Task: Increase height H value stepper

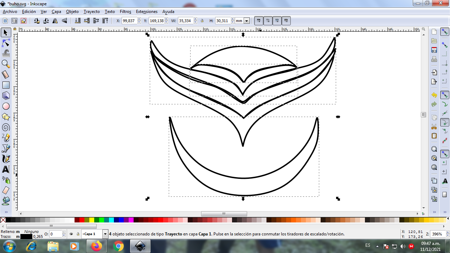Action: pos(233,19)
